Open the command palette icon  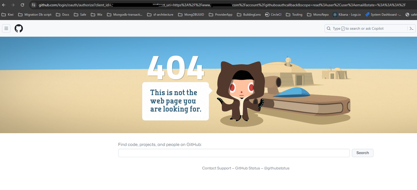click(412, 28)
